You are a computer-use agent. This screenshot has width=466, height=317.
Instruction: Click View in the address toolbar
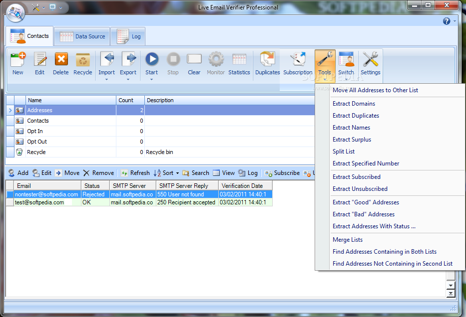tap(224, 173)
